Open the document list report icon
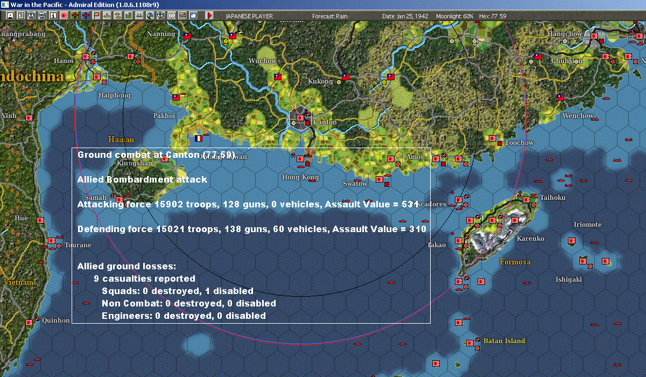The image size is (646, 377). point(21,16)
